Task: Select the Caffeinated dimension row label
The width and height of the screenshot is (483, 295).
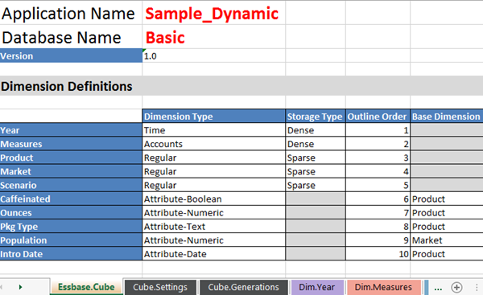Action: coord(71,199)
